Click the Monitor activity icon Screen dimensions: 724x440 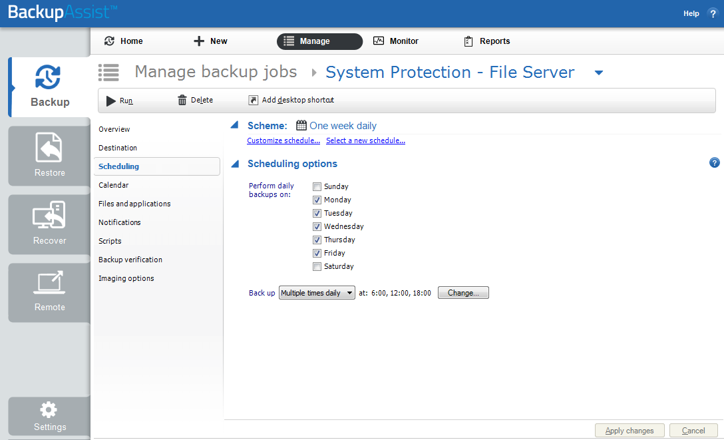(379, 41)
